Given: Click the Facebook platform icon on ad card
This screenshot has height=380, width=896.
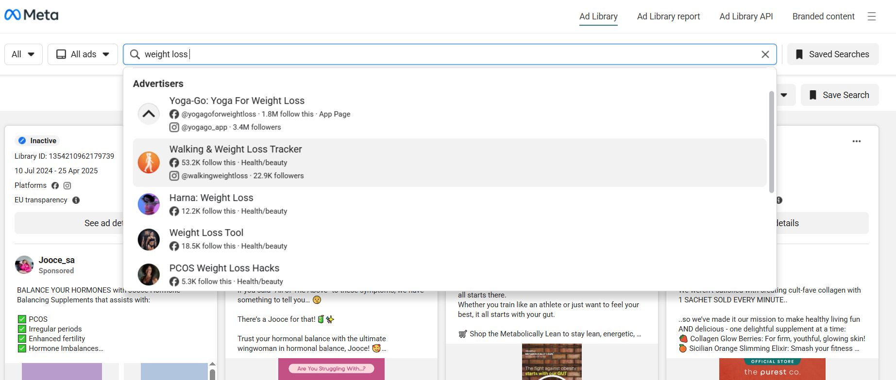Looking at the screenshot, I should [55, 185].
